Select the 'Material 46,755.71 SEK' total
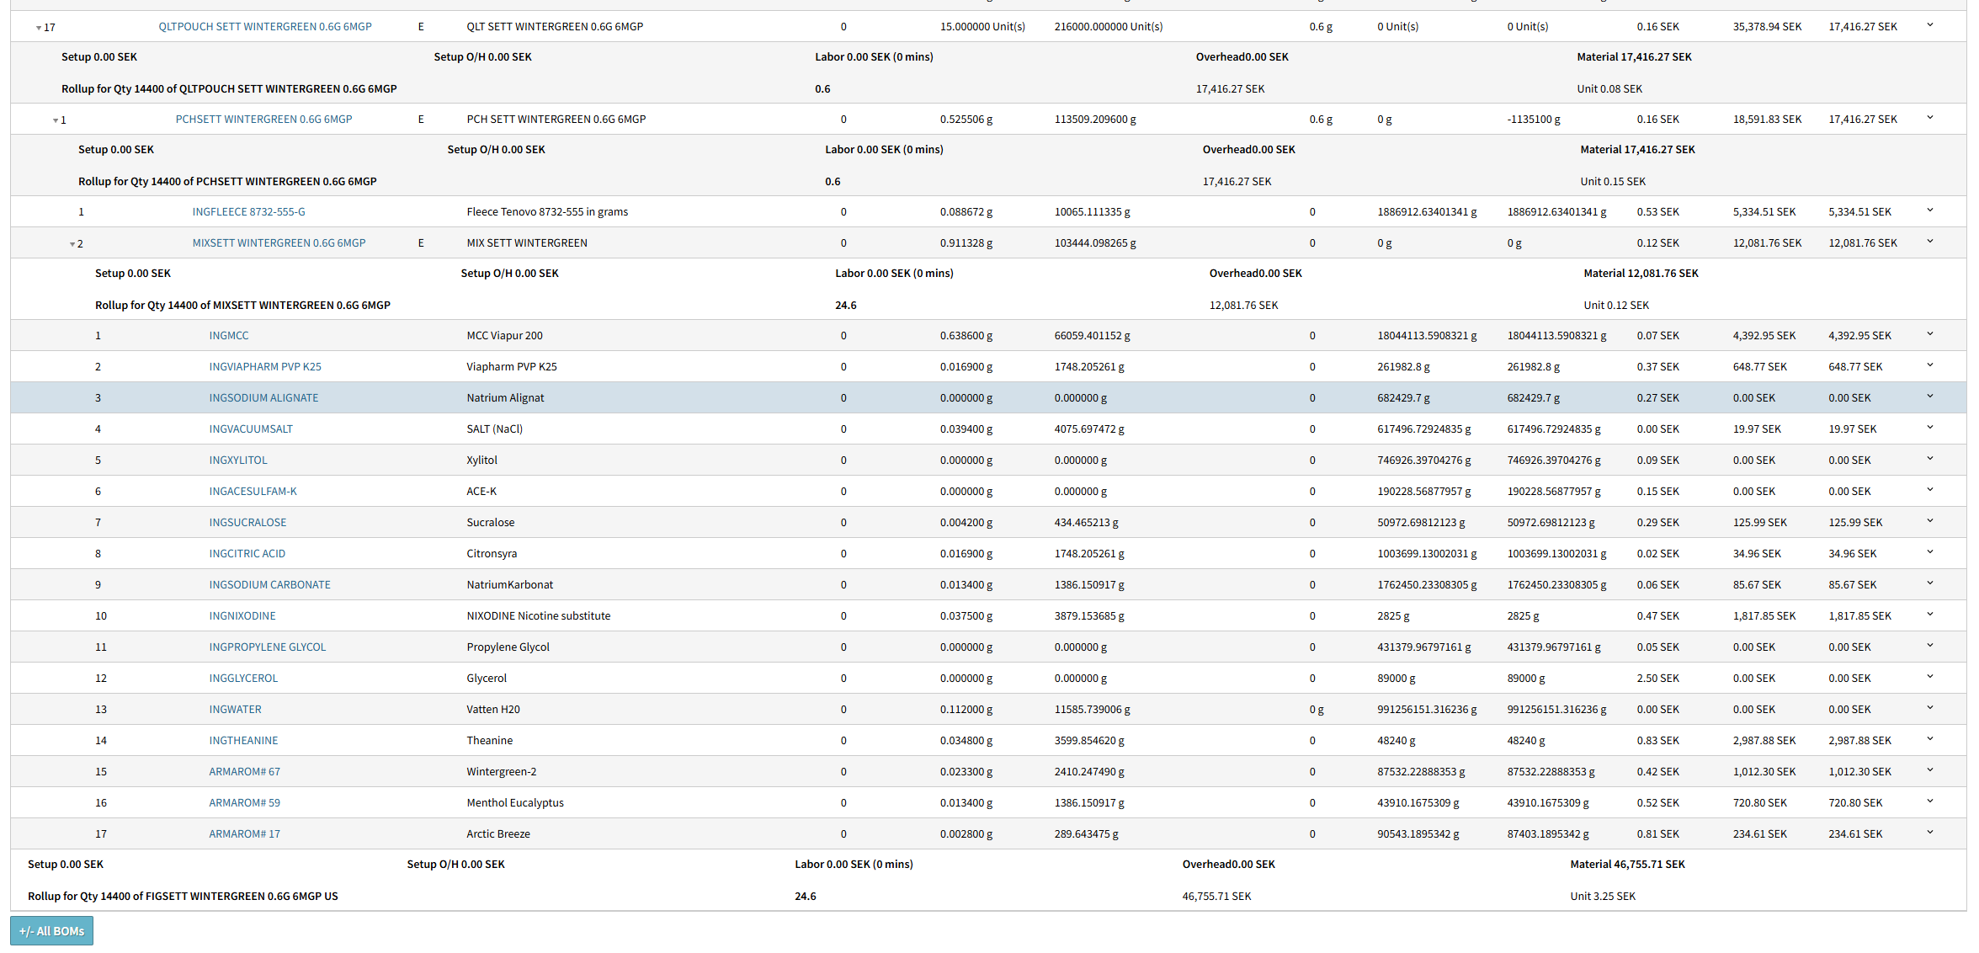The image size is (1979, 953). point(1627,865)
